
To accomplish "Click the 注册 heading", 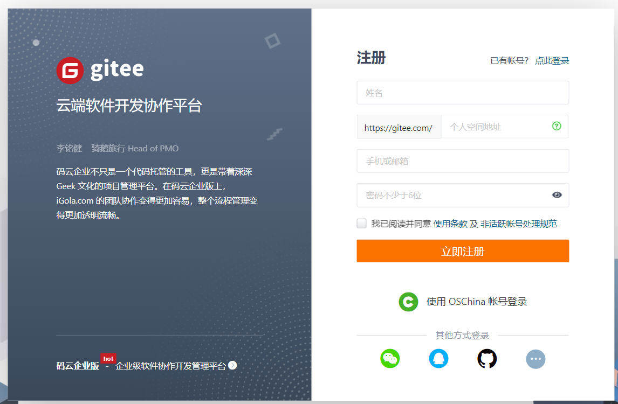I will pos(371,58).
